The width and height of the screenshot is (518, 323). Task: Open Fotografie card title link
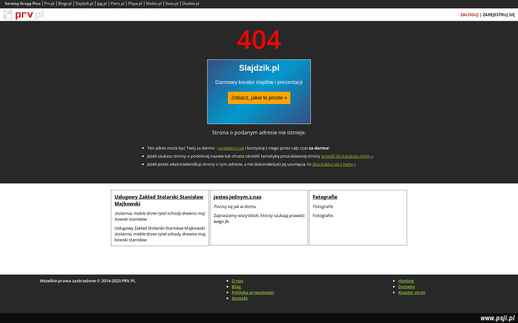coord(325,197)
